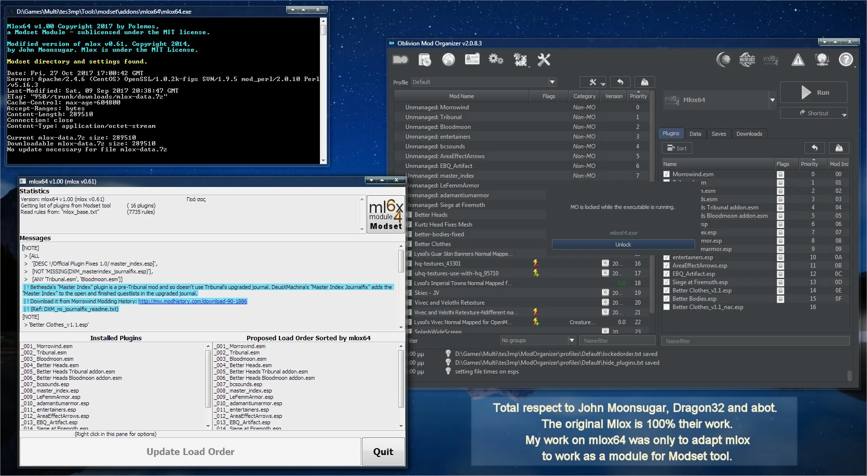Toggle Morrowind.esm plugin checkbox
Image resolution: width=867 pixels, height=476 pixels.
666,174
